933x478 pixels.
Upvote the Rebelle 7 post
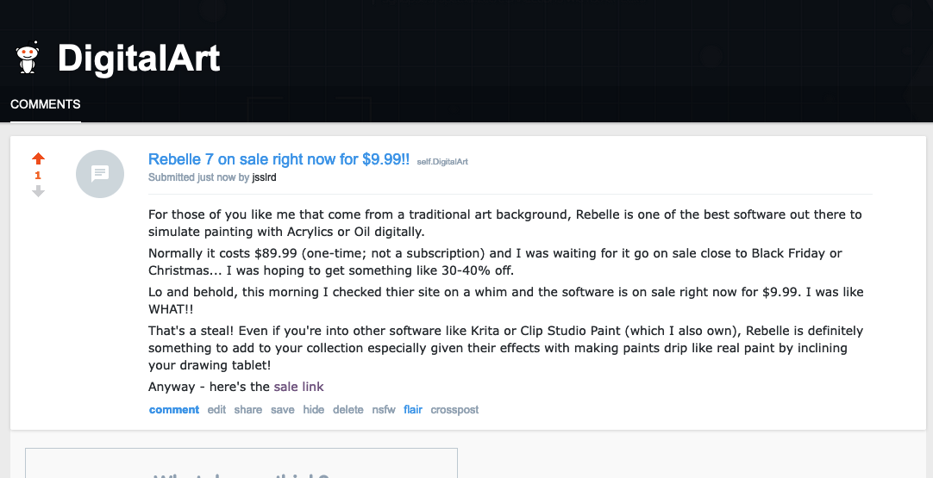[38, 159]
